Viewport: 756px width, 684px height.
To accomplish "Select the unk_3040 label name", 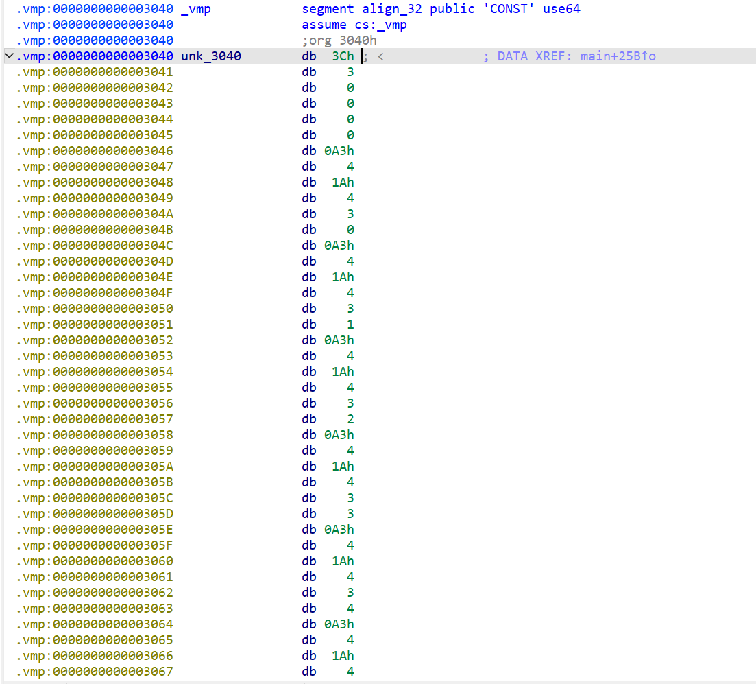I will tap(211, 56).
